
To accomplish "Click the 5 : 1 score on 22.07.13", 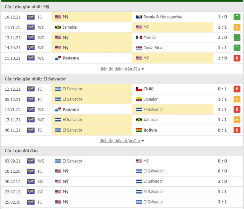I will 222,192.
